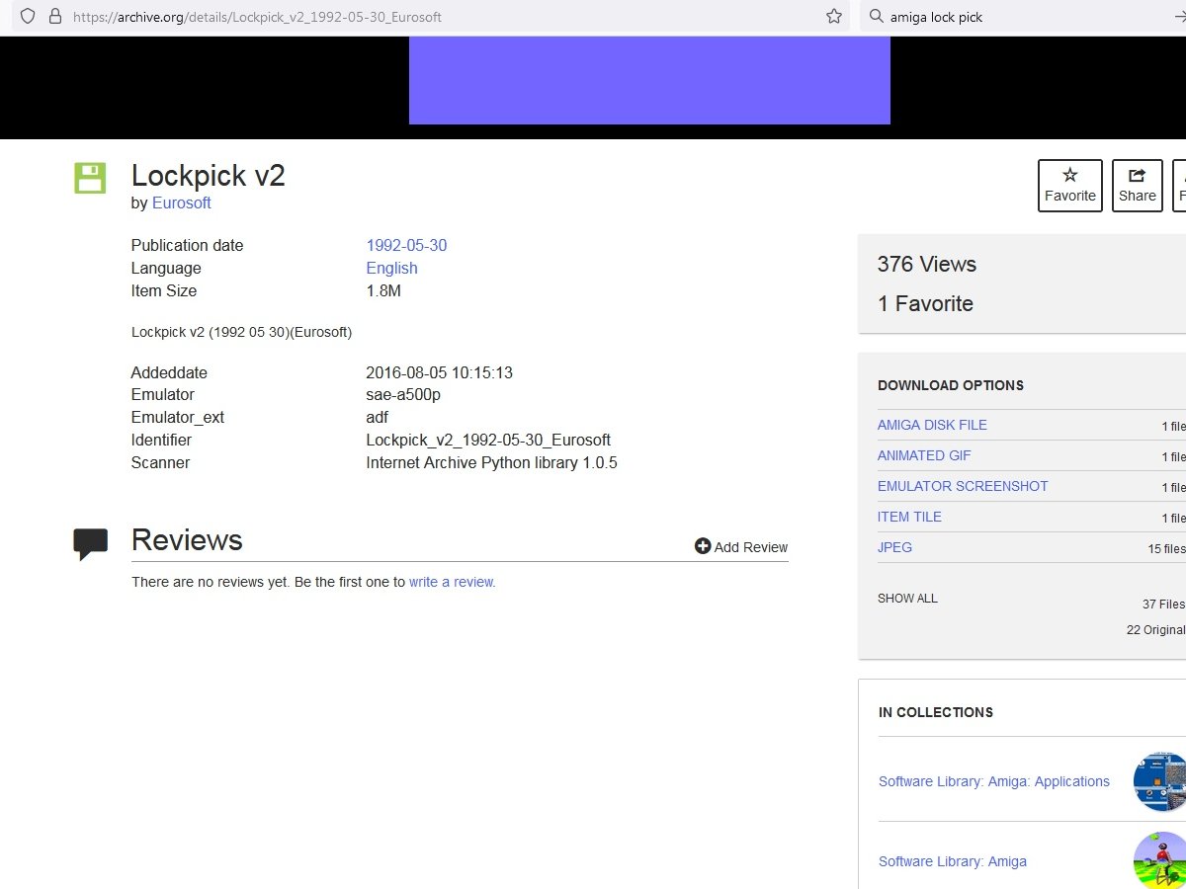Open the Eurosoft creator link
The image size is (1186, 889).
pos(181,202)
